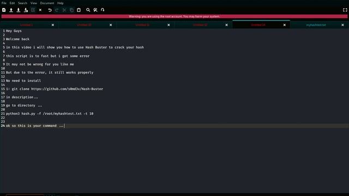Screen dimensions: 349x196
Task: Click the Reload document toolbar icon
Action: [x=33, y=10]
